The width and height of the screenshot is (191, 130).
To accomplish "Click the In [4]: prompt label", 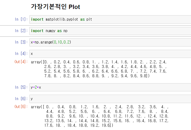I will (x=21, y=54).
